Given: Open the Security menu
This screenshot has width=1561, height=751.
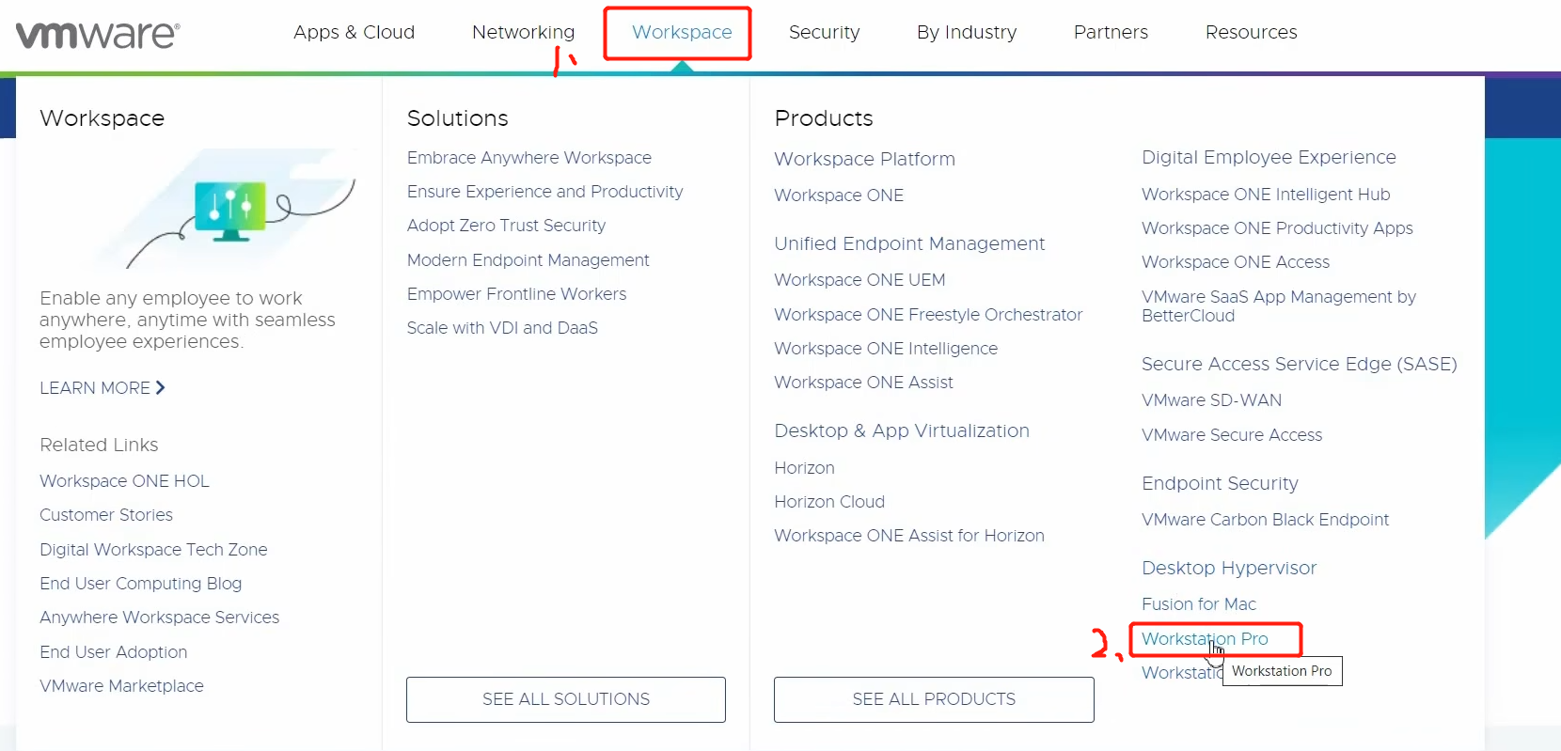Looking at the screenshot, I should 824,32.
